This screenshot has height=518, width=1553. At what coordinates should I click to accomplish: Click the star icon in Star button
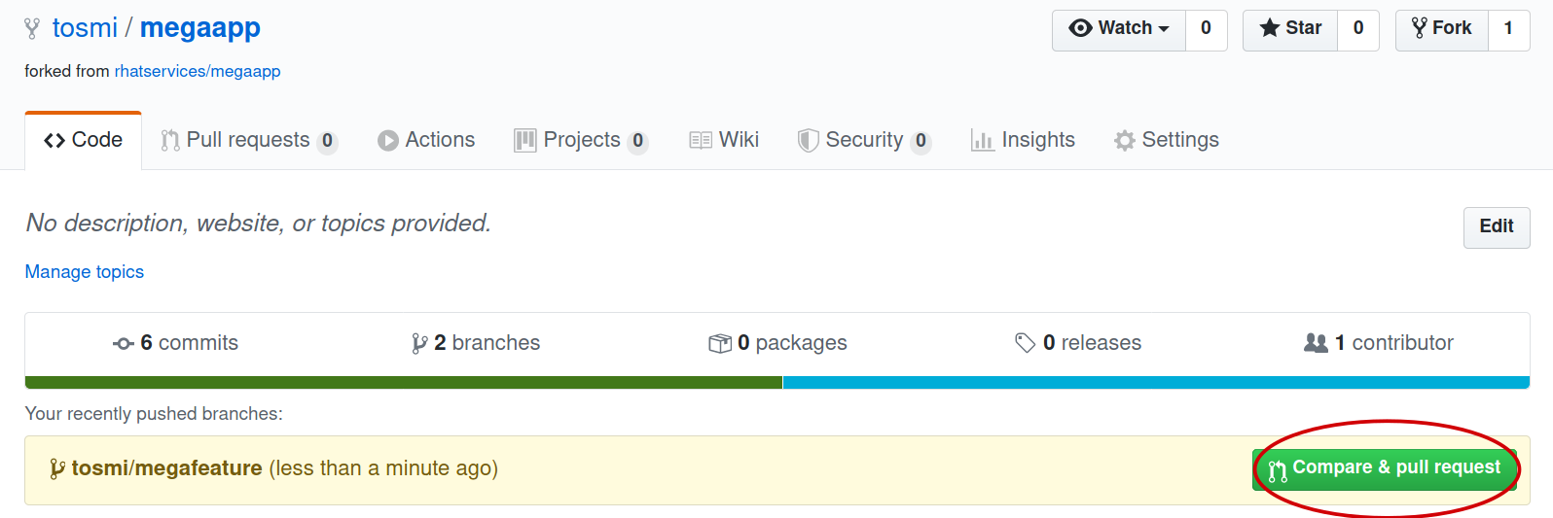coord(1269,28)
